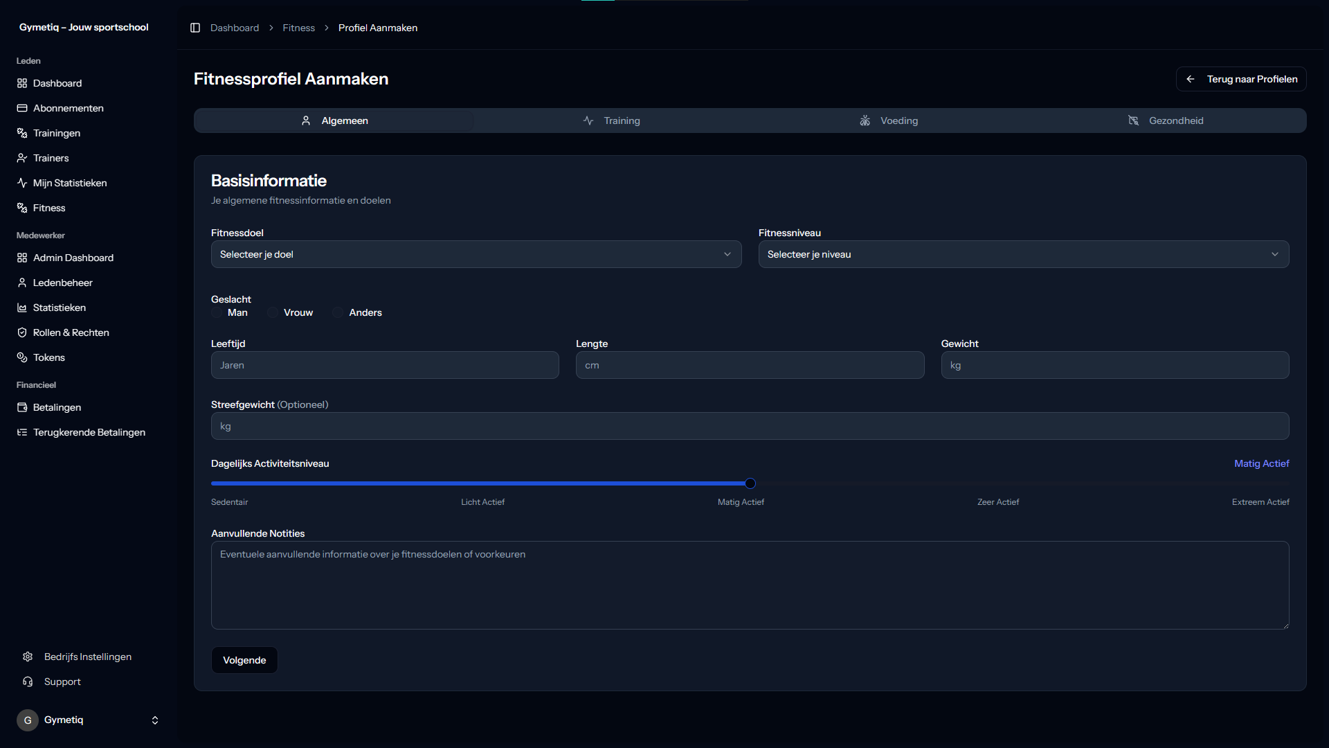Click the Ledenbeheer user icon
The image size is (1329, 748).
tap(22, 283)
